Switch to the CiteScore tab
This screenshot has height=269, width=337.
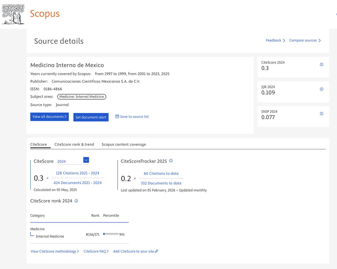click(38, 144)
